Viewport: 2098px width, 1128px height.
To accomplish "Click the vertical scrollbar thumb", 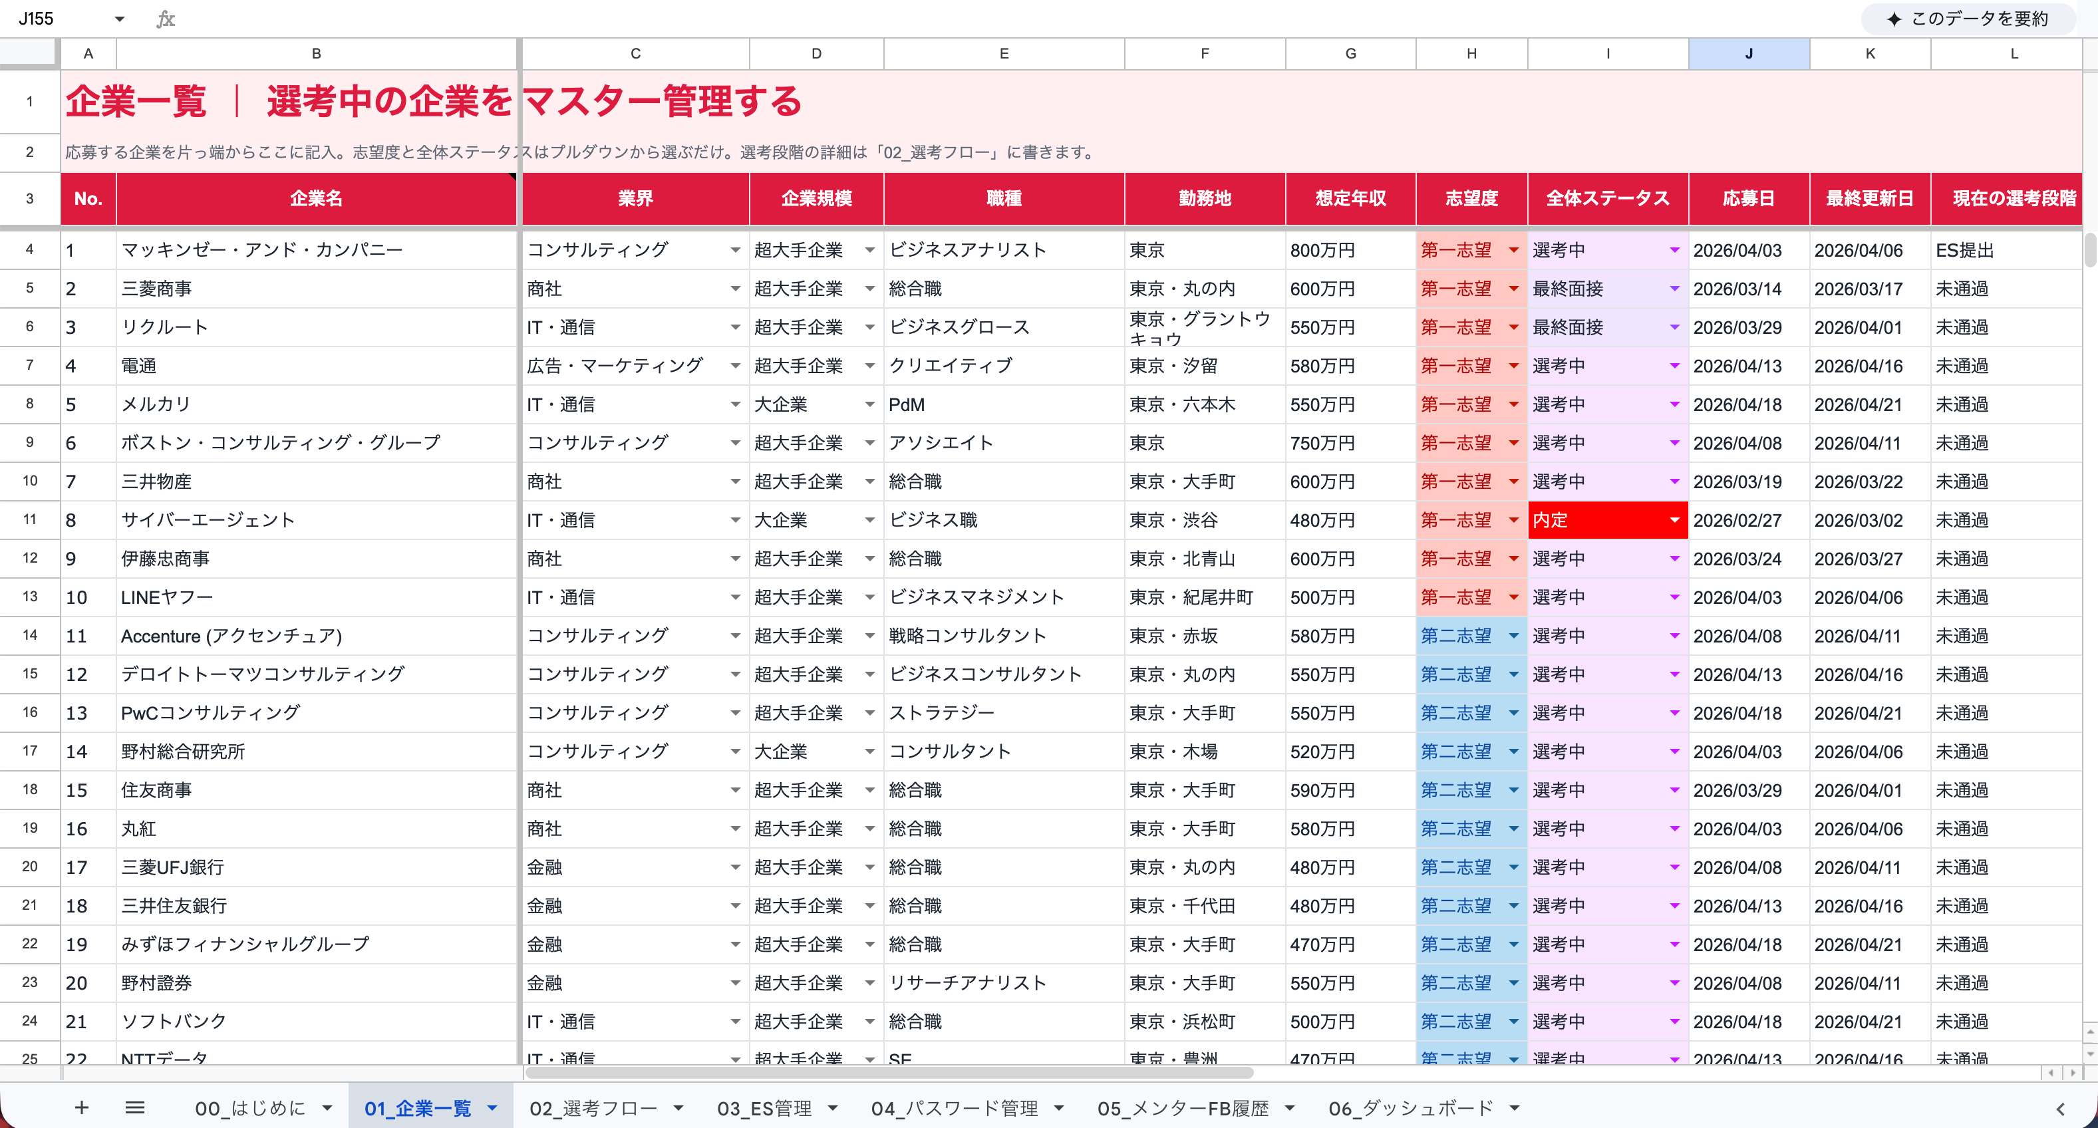I will [2090, 250].
